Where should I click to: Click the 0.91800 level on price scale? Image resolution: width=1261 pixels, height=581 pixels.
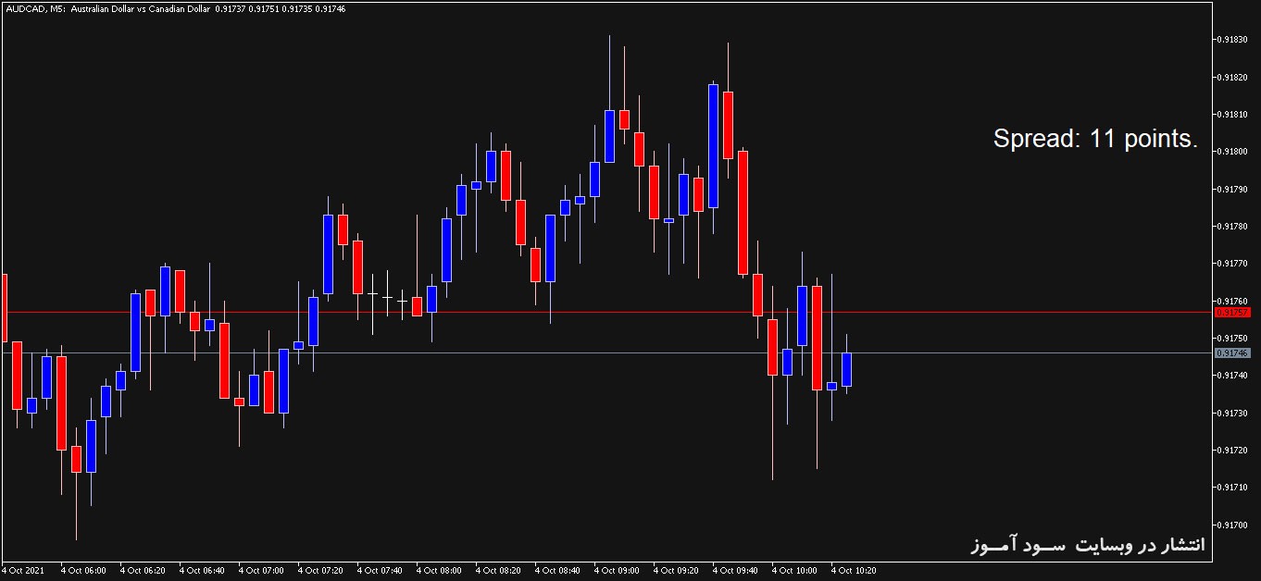(x=1233, y=152)
